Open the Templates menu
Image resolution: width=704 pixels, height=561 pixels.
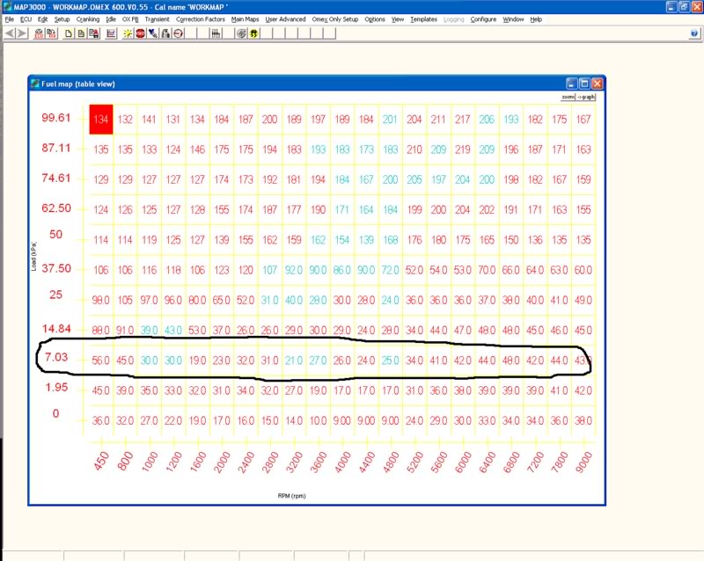coord(423,18)
